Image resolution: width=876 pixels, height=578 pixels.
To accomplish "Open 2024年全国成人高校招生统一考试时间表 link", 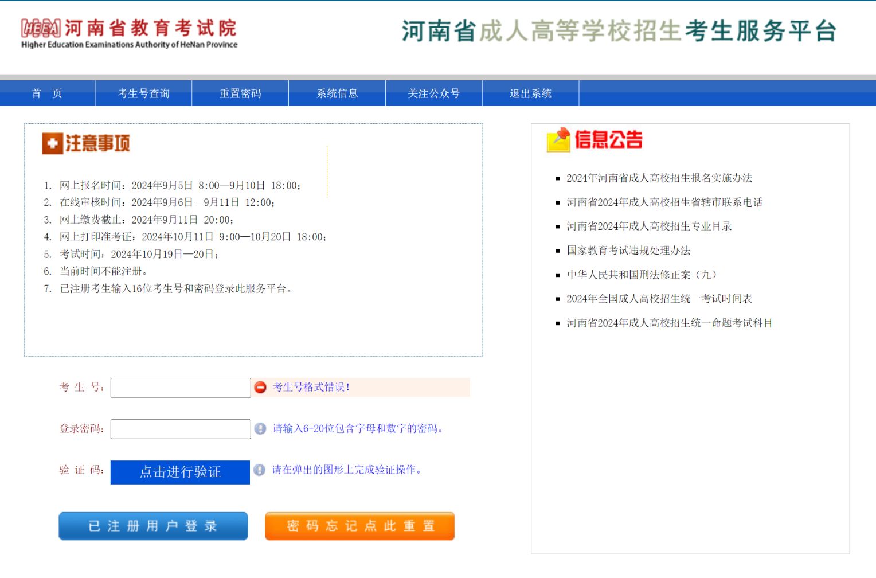I will tap(659, 299).
